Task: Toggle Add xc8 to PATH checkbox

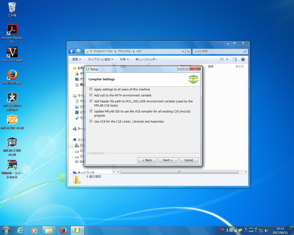Action: pos(91,95)
